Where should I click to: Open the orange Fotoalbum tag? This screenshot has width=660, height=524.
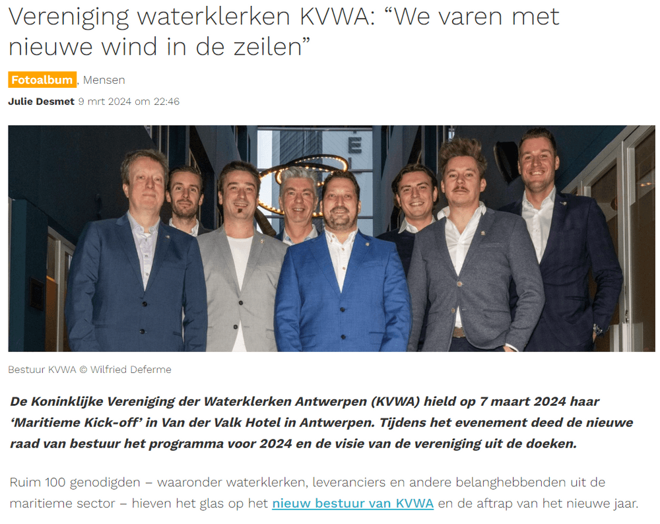pos(42,80)
